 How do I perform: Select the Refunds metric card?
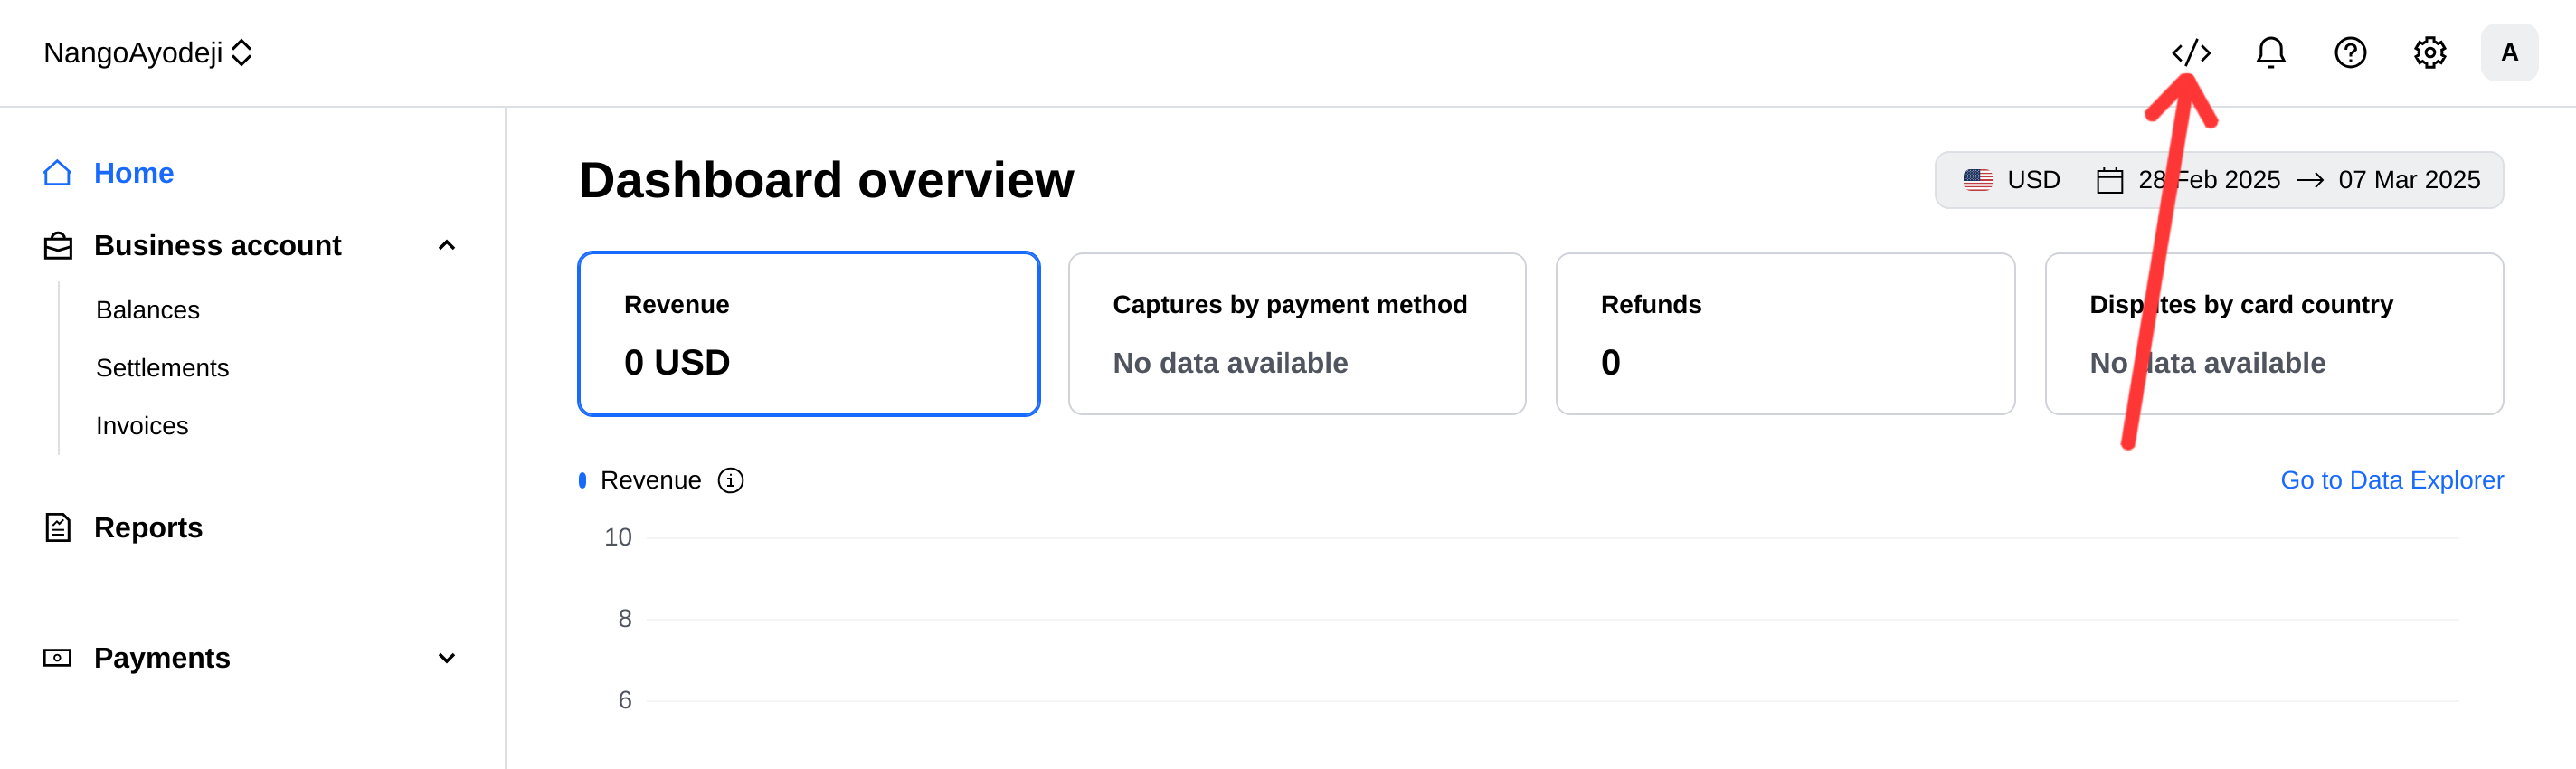click(x=1785, y=334)
